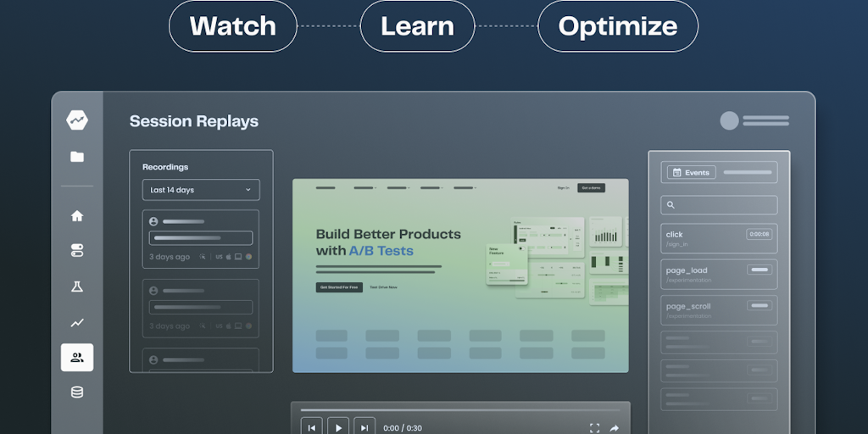Open the Events tab in right panel
Screen dimensions: 868x434
coord(691,172)
